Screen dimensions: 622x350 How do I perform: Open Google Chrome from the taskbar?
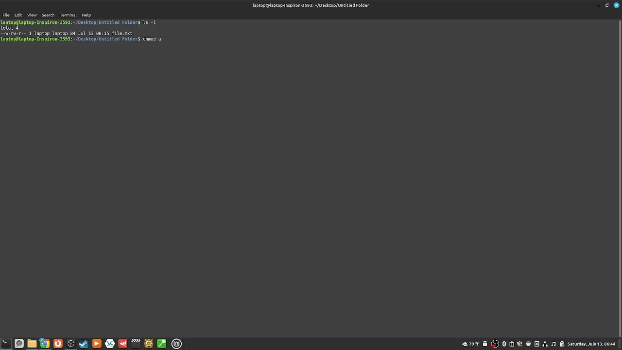tap(45, 344)
